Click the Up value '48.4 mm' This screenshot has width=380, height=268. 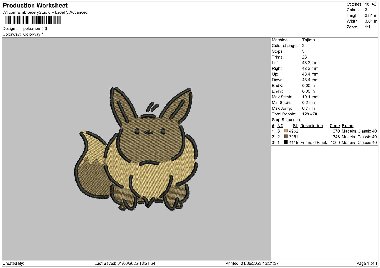(310, 74)
